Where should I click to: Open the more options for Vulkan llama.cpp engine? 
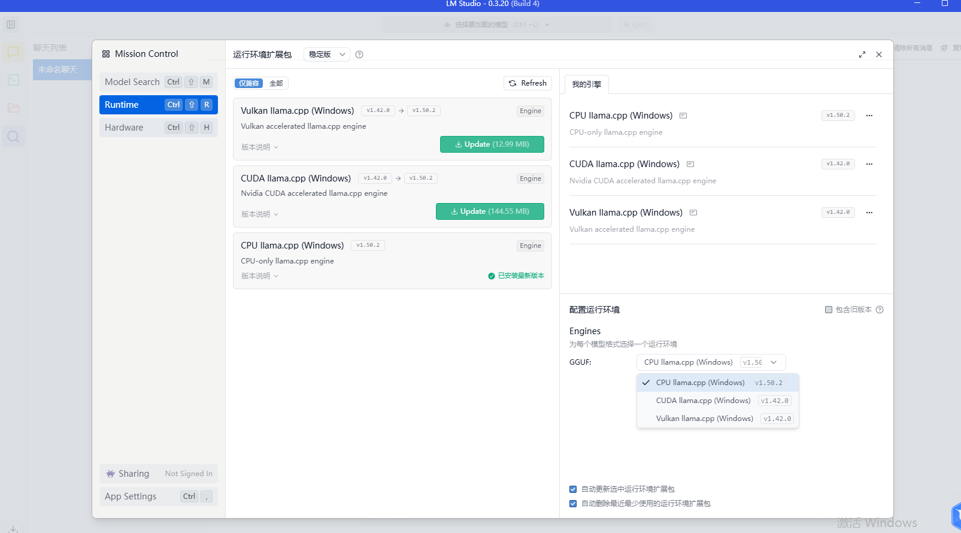pos(869,213)
